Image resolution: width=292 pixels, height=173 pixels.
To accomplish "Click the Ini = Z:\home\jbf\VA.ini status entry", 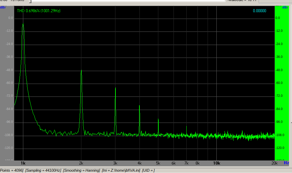I will 121,170.
